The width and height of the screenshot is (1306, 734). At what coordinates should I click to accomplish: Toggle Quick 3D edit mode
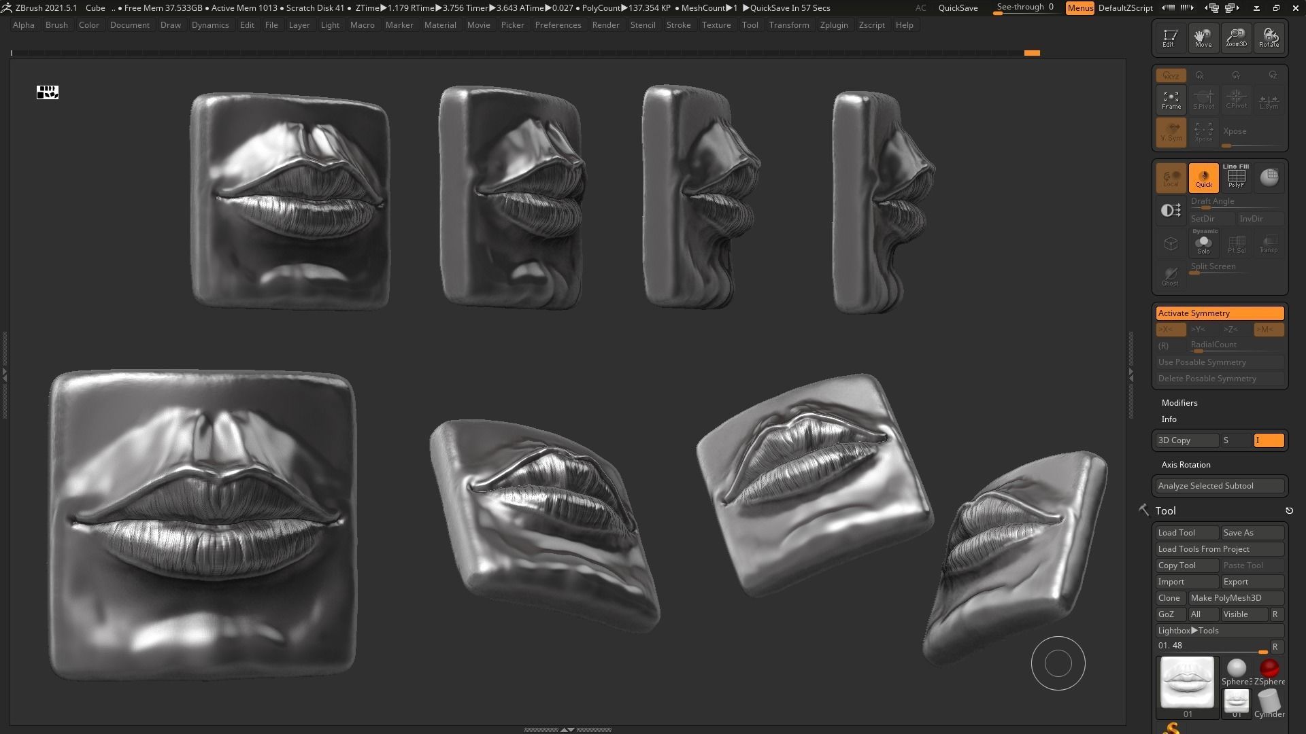(x=1203, y=177)
